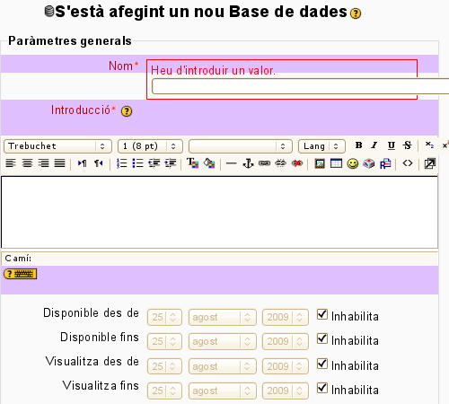Click the Nom text input field

click(301, 86)
